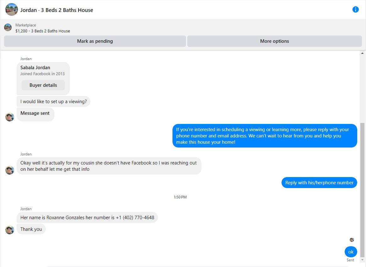
Task: Mark the listing as pending
Action: [x=95, y=41]
